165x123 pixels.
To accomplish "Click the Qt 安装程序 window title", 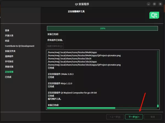I will pos(82,4).
